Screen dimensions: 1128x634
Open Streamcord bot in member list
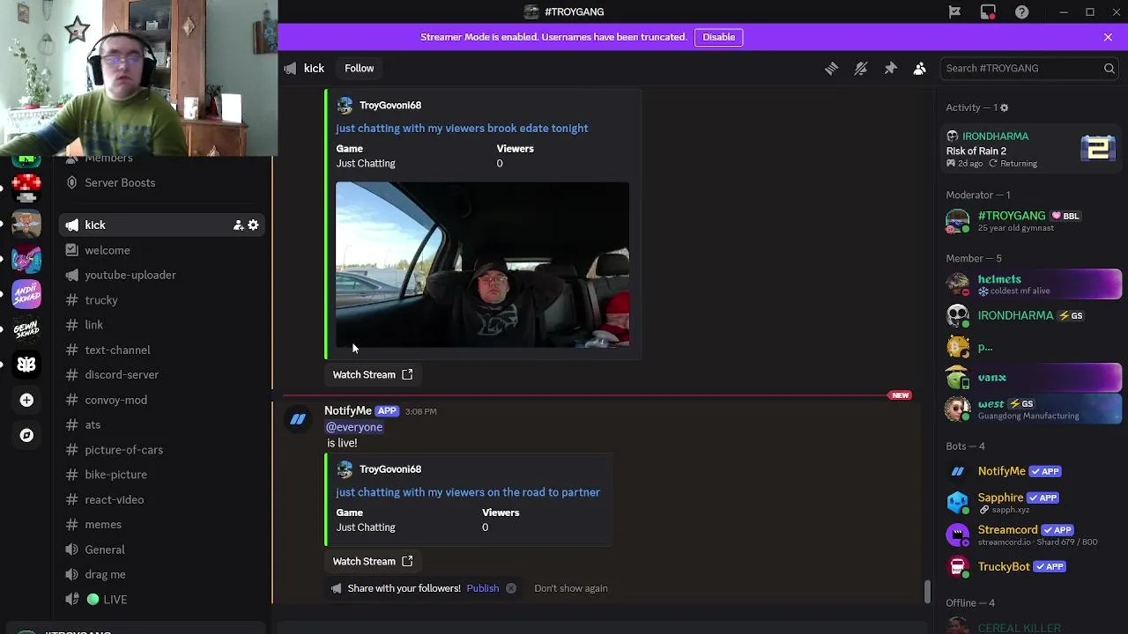click(x=1031, y=534)
